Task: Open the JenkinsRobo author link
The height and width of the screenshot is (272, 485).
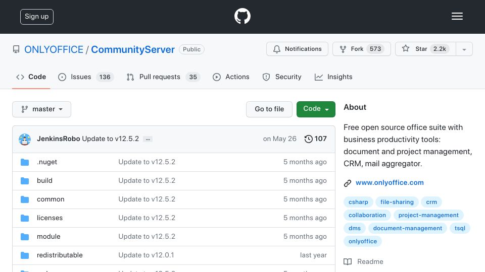Action: 59,139
